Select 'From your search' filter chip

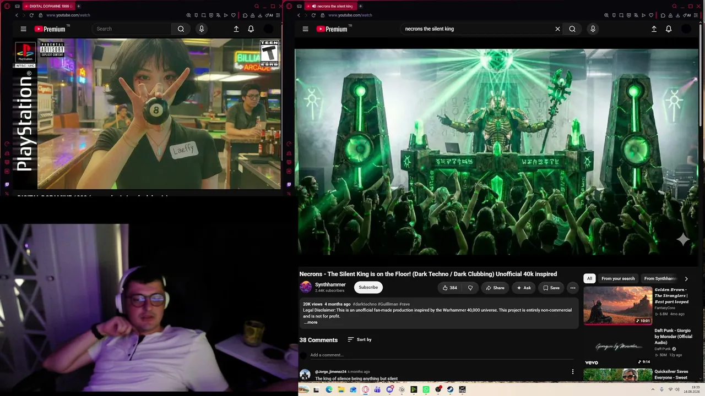click(618, 279)
